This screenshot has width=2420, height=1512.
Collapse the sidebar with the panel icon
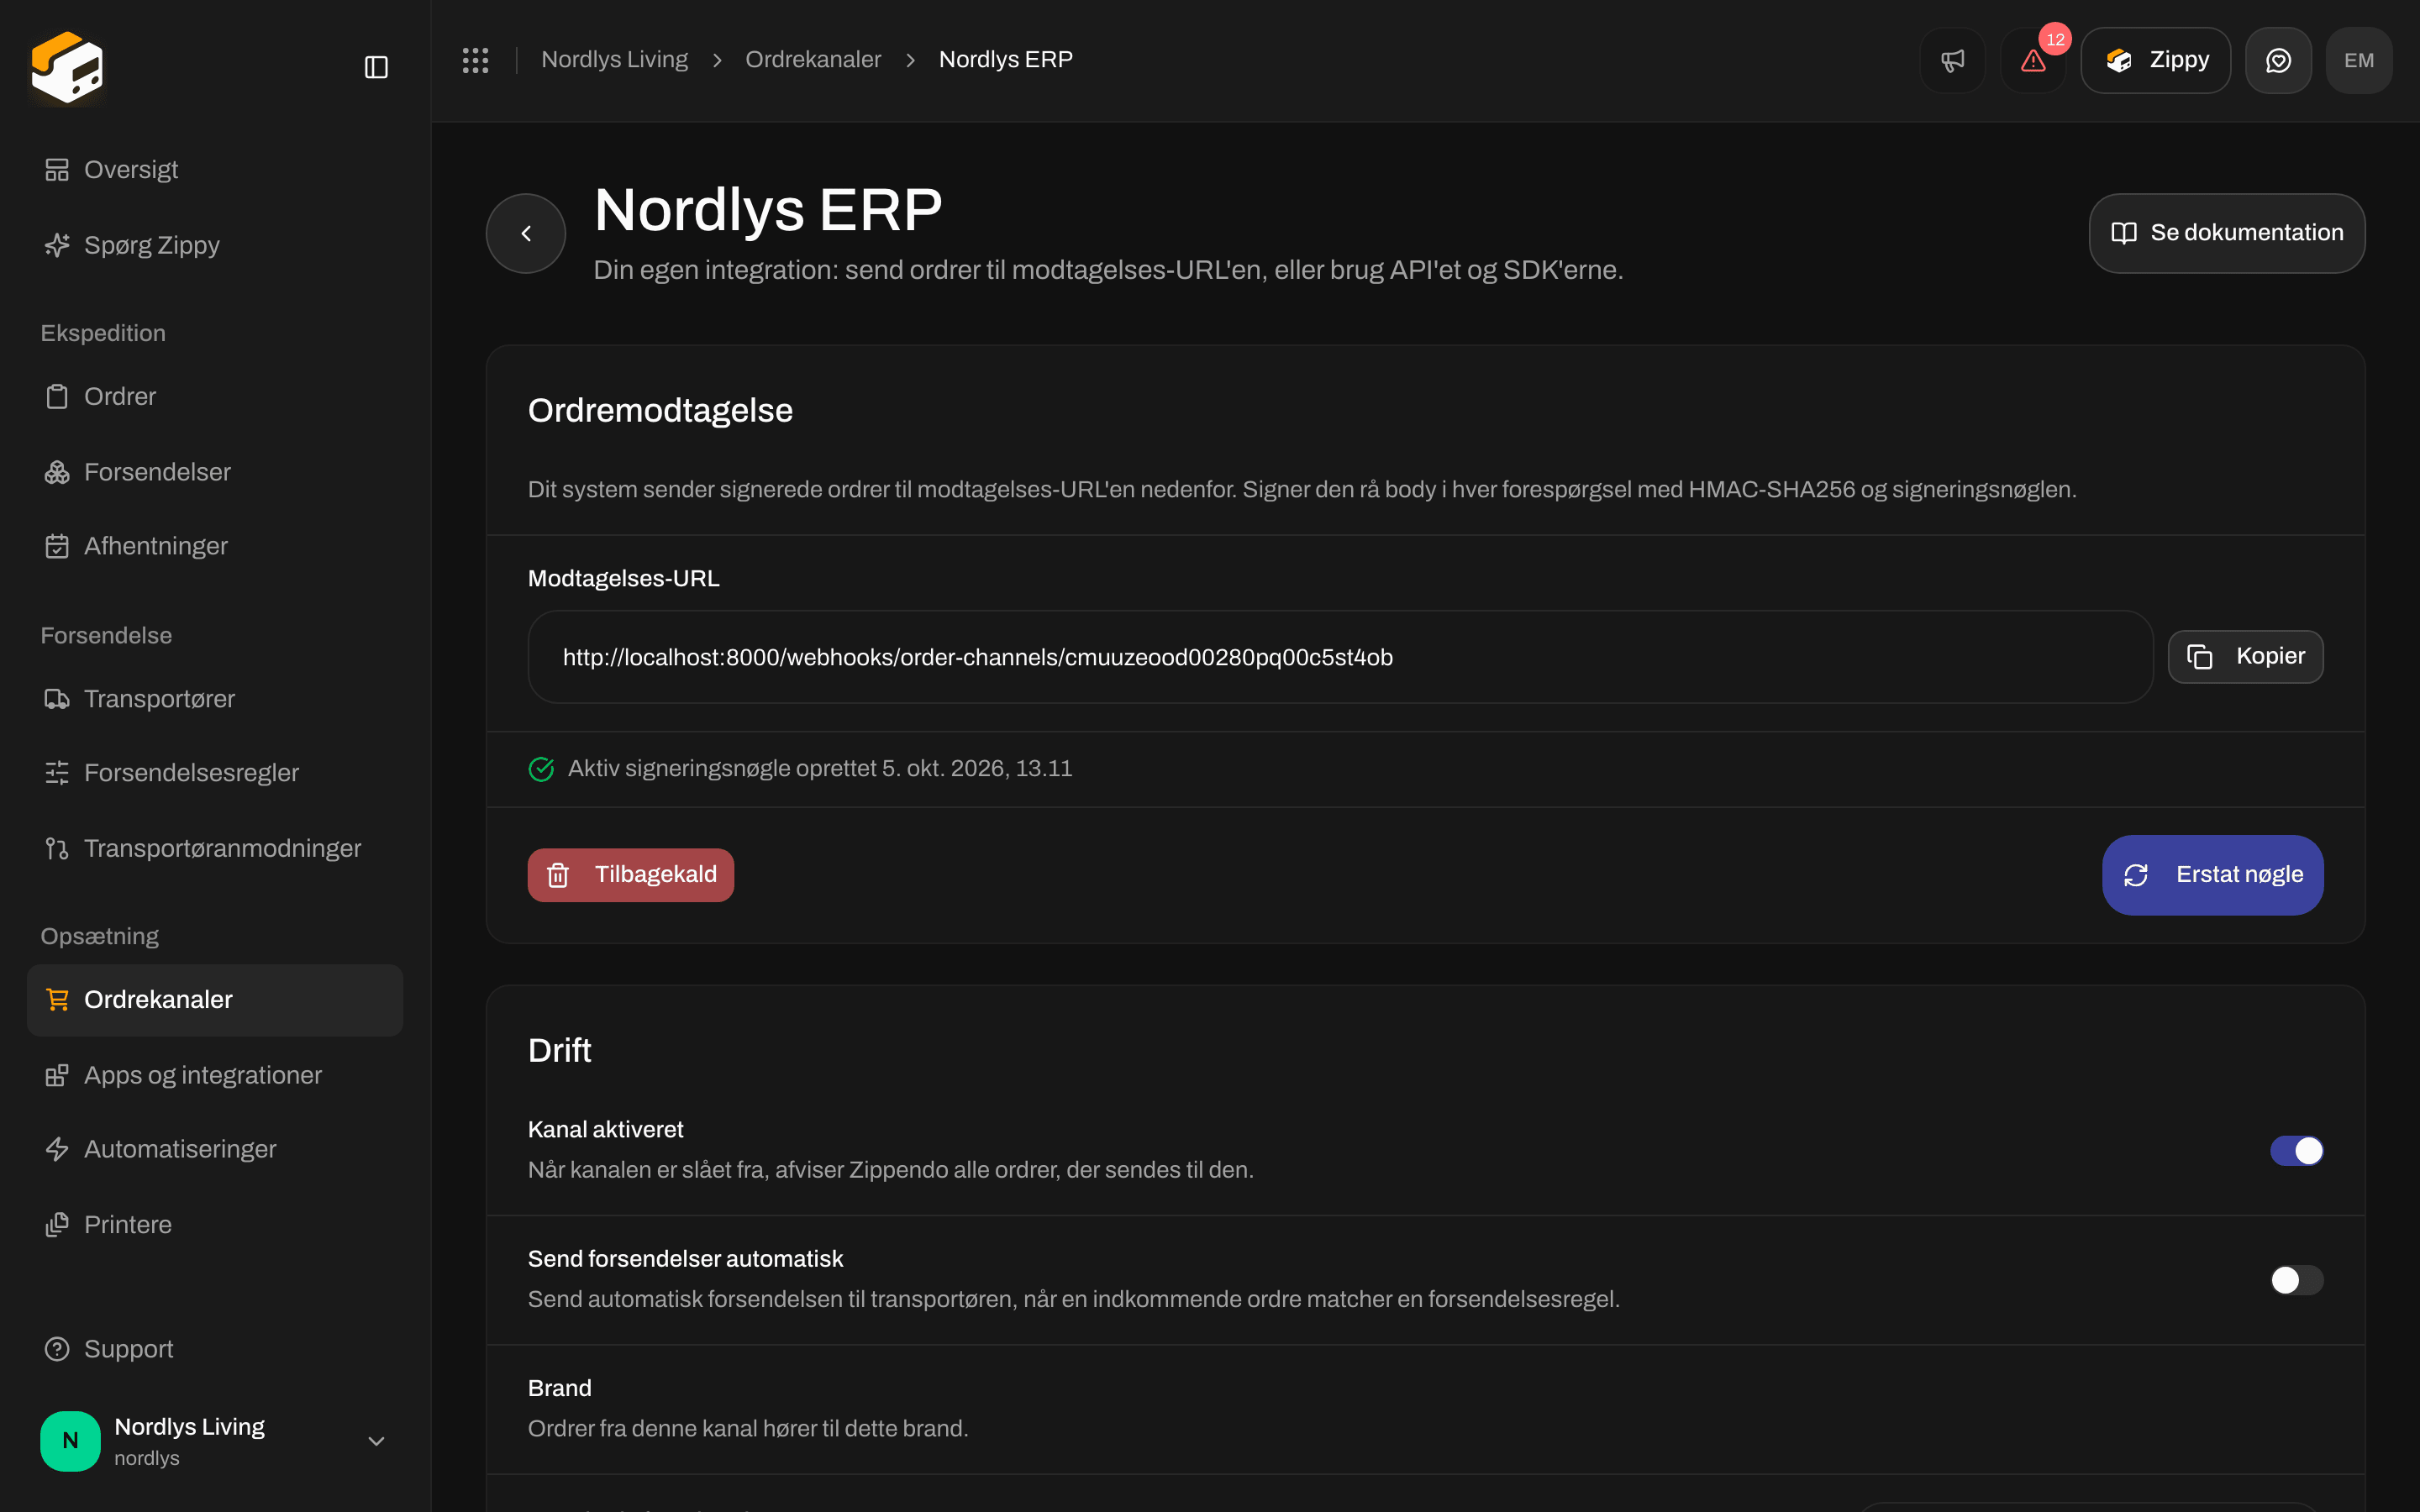[x=376, y=67]
